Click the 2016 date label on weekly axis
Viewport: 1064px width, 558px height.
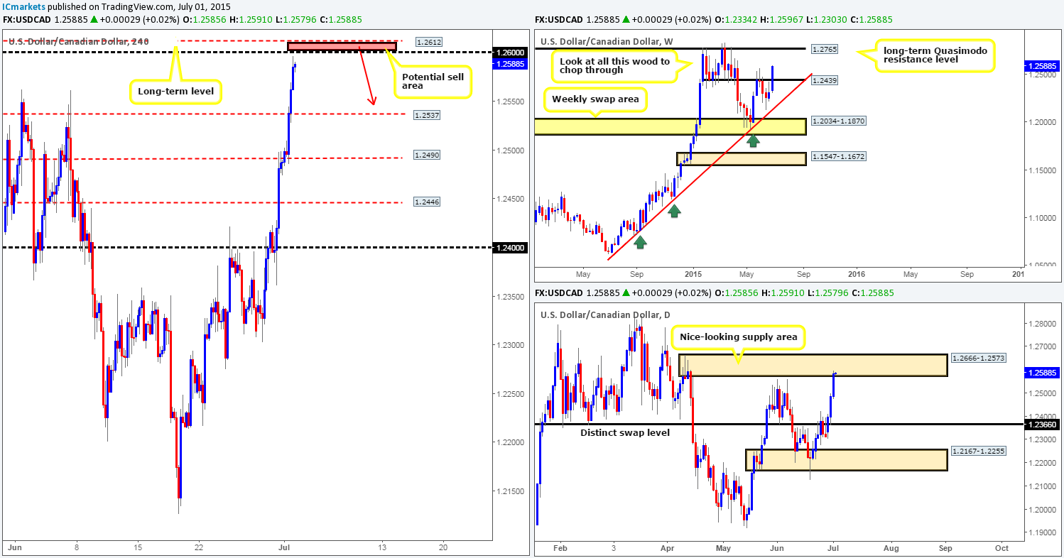(857, 273)
